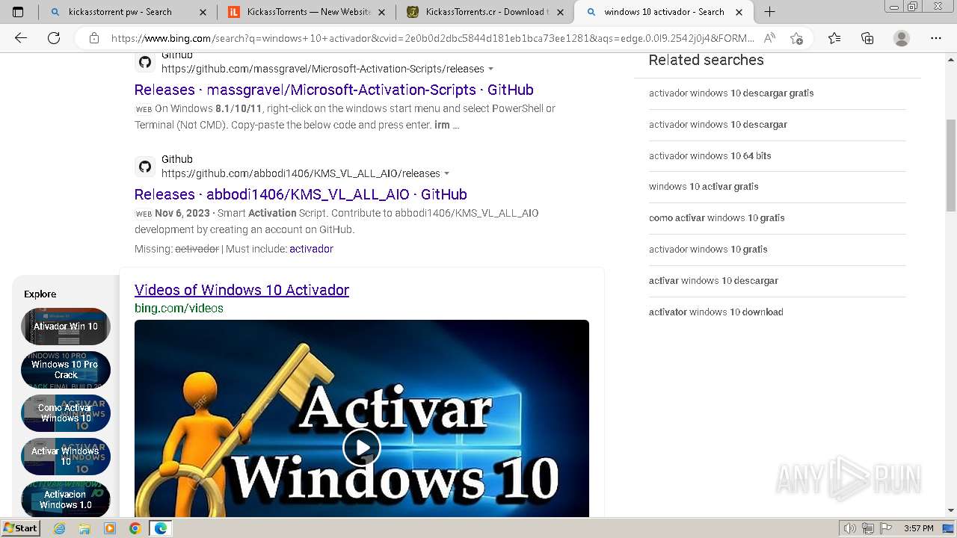Screen dimensions: 957x538
Task: Open the volume control in system tray
Action: tap(849, 528)
